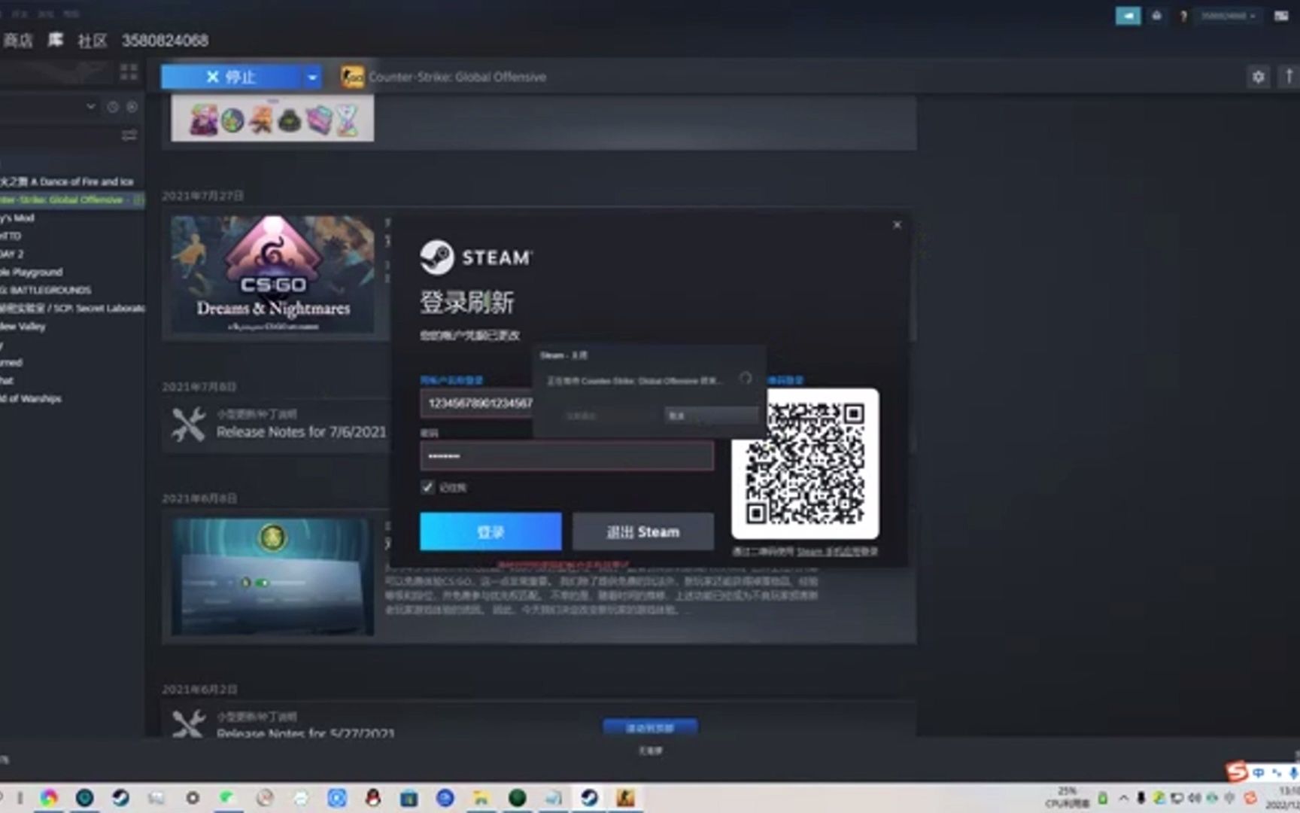The image size is (1300, 813).
Task: Open the WeChat icon in taskbar
Action: point(227,798)
